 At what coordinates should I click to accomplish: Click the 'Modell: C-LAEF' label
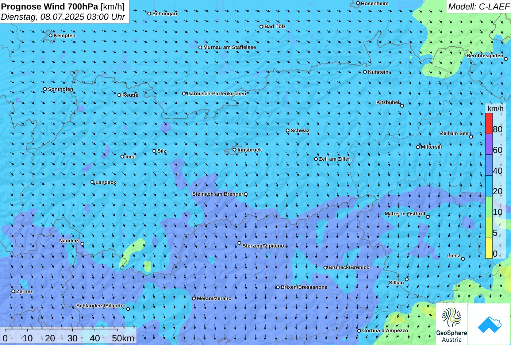[478, 7]
